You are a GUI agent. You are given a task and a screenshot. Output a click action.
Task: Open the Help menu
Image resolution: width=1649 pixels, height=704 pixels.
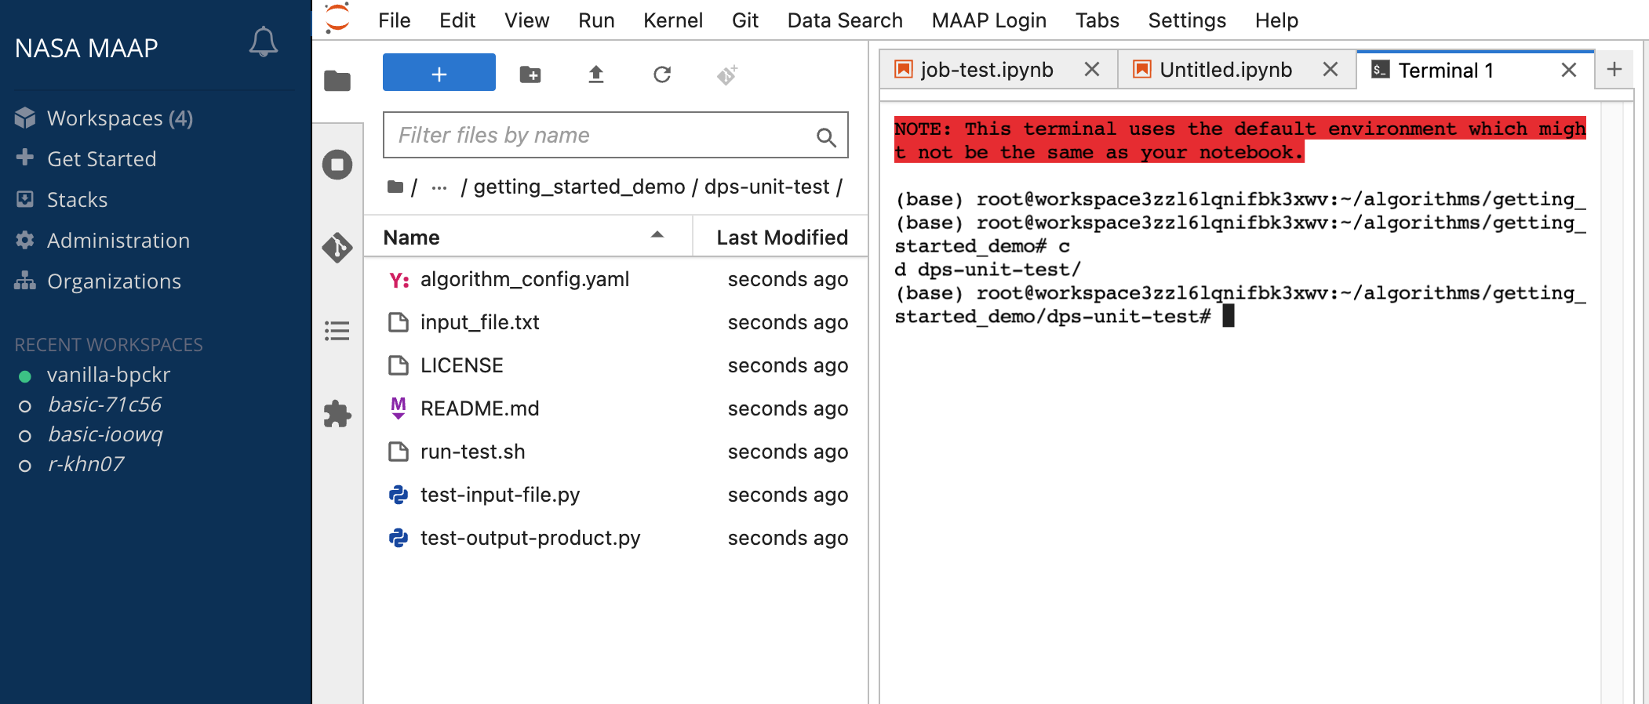click(1276, 20)
